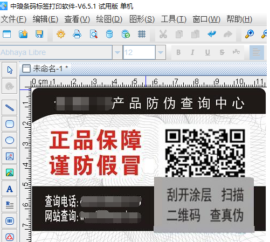Open the 窗口(W) menu
The image size is (270, 242).
[x=206, y=19]
